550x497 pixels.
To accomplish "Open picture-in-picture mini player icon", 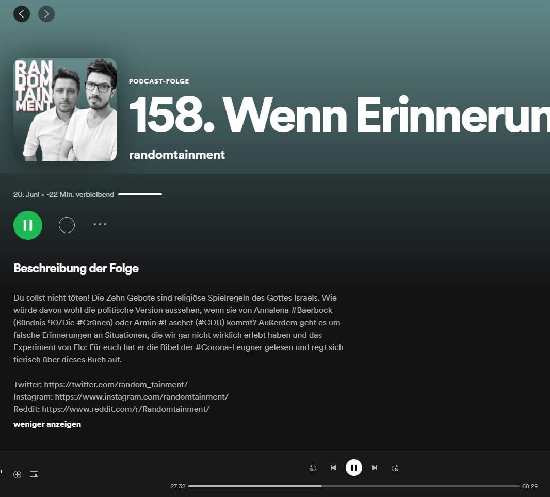I will [x=34, y=474].
